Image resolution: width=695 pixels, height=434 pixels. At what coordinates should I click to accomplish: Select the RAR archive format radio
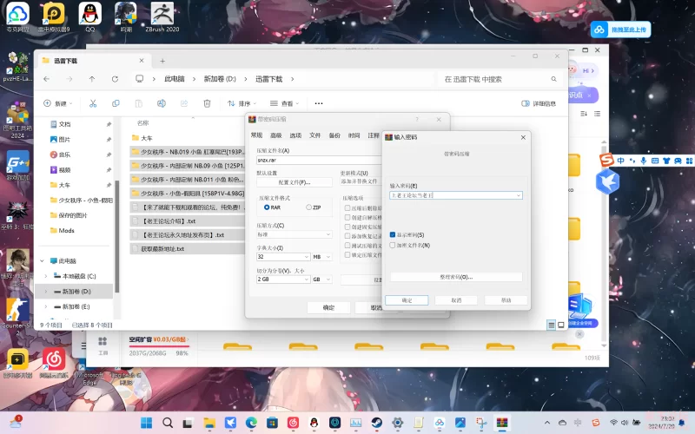(267, 207)
